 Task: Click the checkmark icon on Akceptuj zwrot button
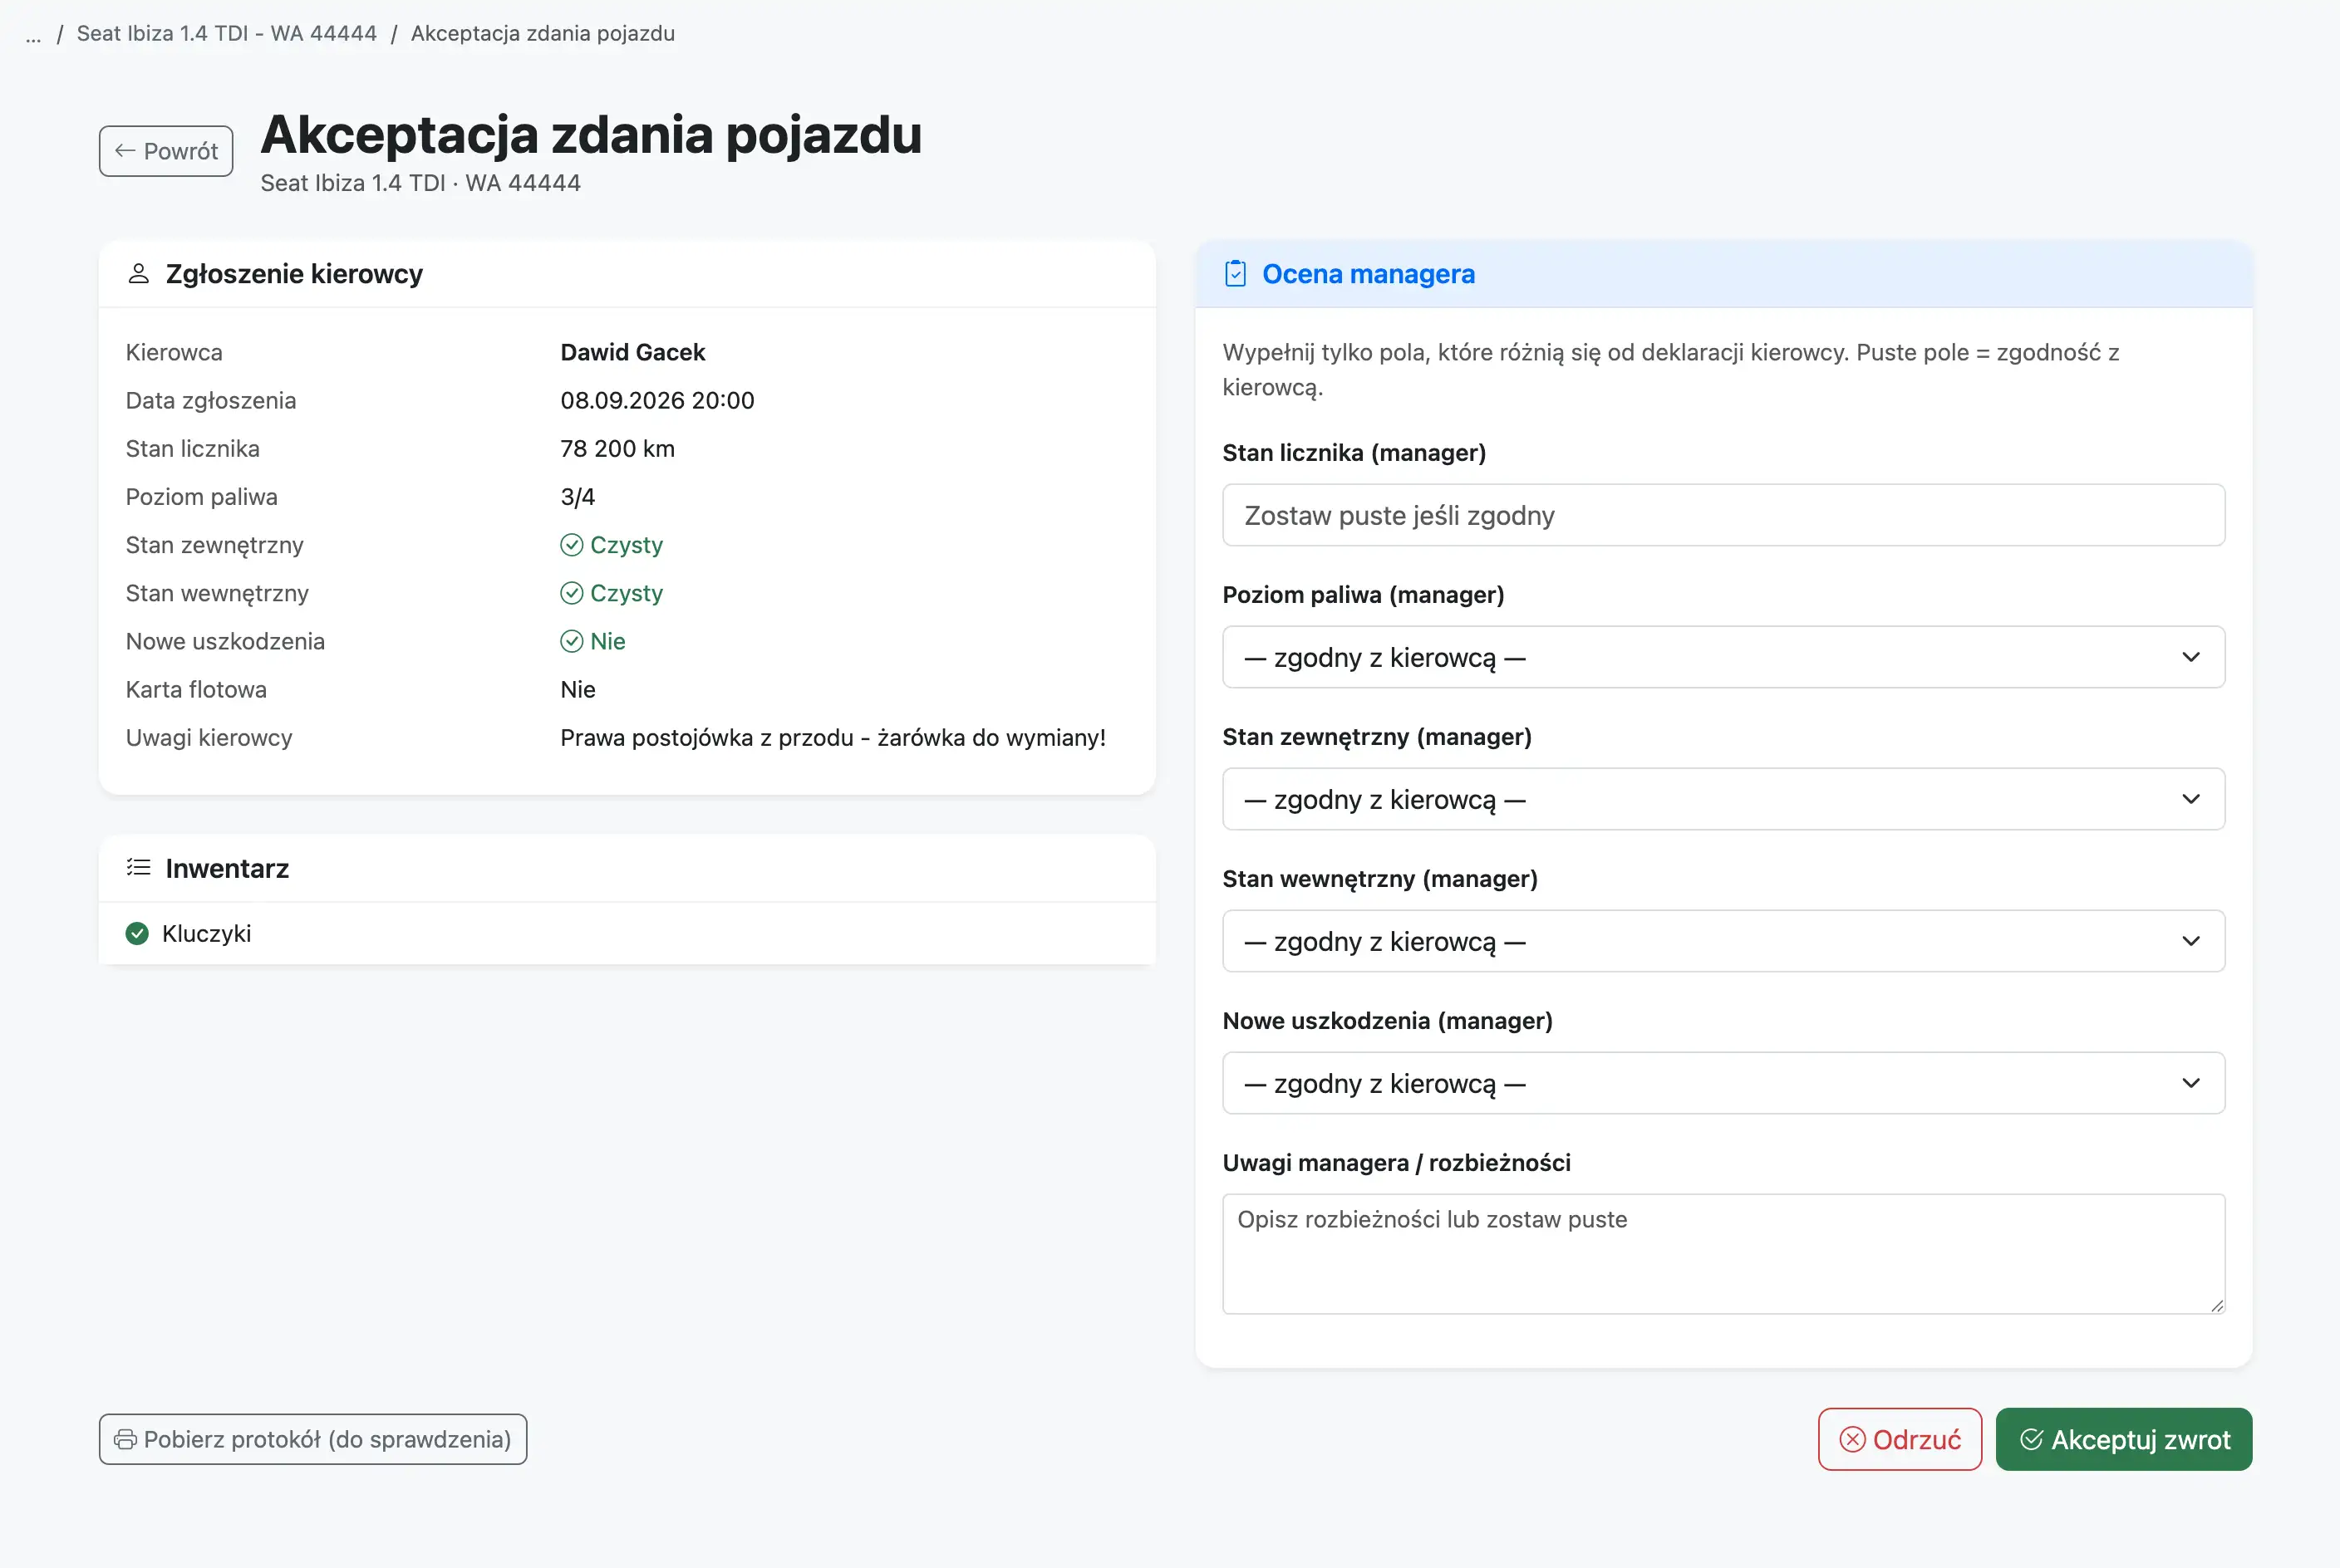(x=2031, y=1440)
